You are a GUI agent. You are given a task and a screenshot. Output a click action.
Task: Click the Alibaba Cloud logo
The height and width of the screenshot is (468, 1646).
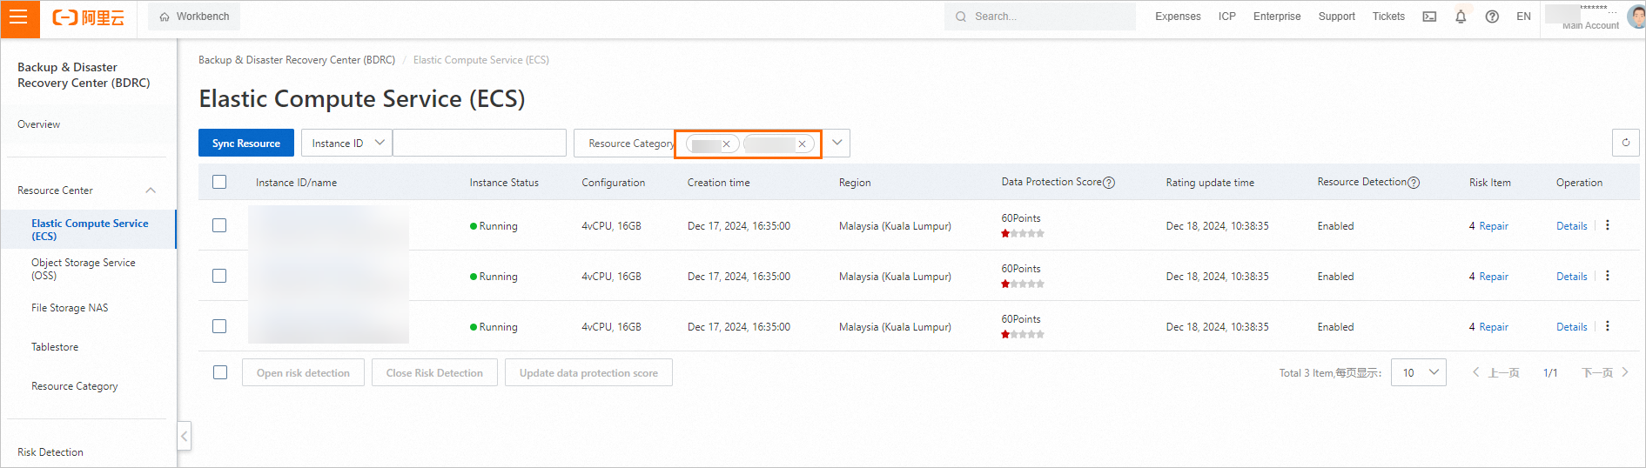pos(89,17)
